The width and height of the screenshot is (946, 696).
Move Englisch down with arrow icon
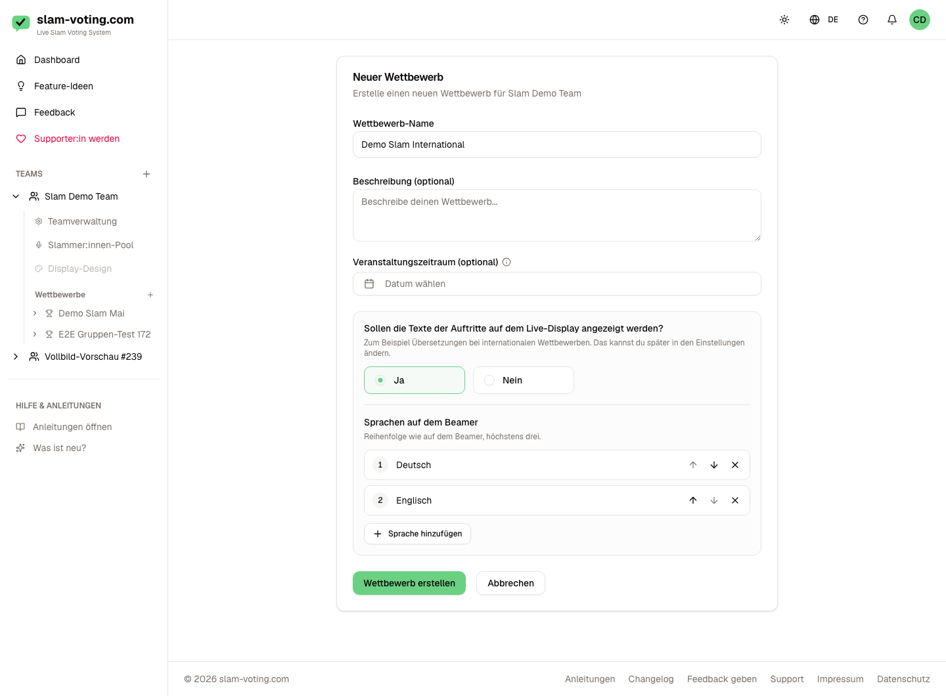714,500
